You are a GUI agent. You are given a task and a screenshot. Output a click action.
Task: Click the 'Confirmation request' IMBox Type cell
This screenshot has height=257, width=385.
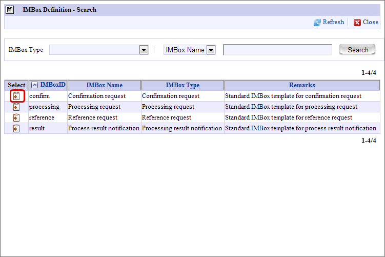click(x=183, y=96)
